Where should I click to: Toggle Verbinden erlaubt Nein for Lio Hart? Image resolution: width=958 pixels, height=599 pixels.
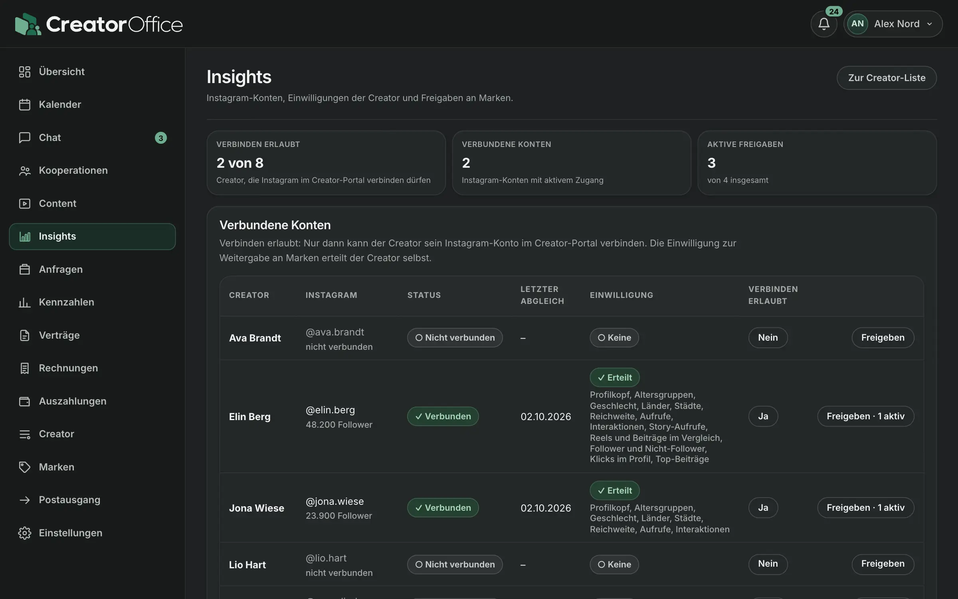[768, 564]
